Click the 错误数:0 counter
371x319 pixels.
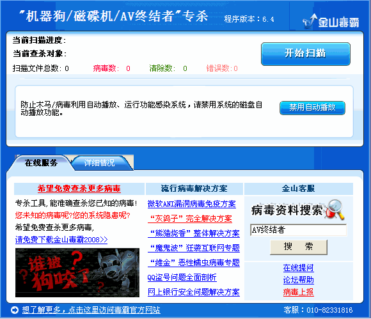point(222,68)
